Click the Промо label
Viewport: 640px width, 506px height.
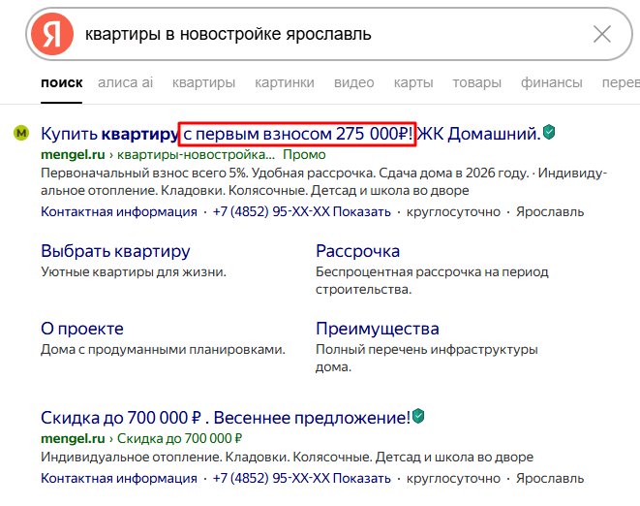tap(304, 155)
